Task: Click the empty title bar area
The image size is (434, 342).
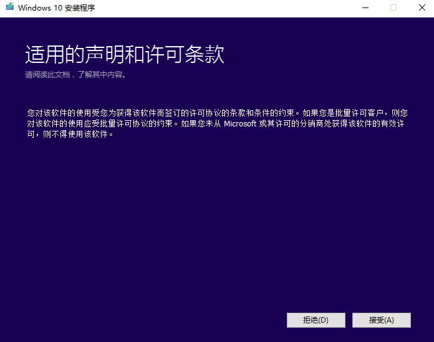Action: 218,8
